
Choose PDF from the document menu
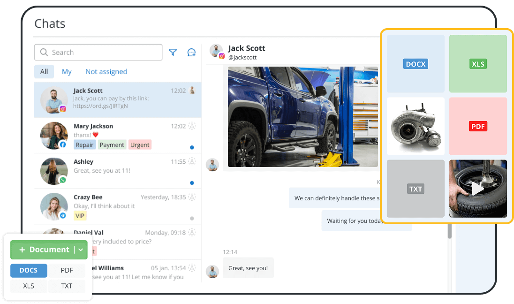click(67, 270)
